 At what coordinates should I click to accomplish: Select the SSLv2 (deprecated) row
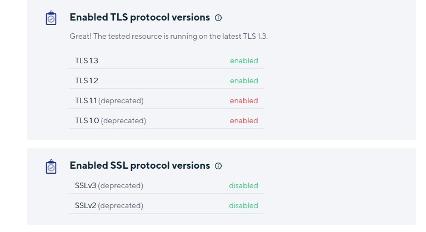coord(167,206)
